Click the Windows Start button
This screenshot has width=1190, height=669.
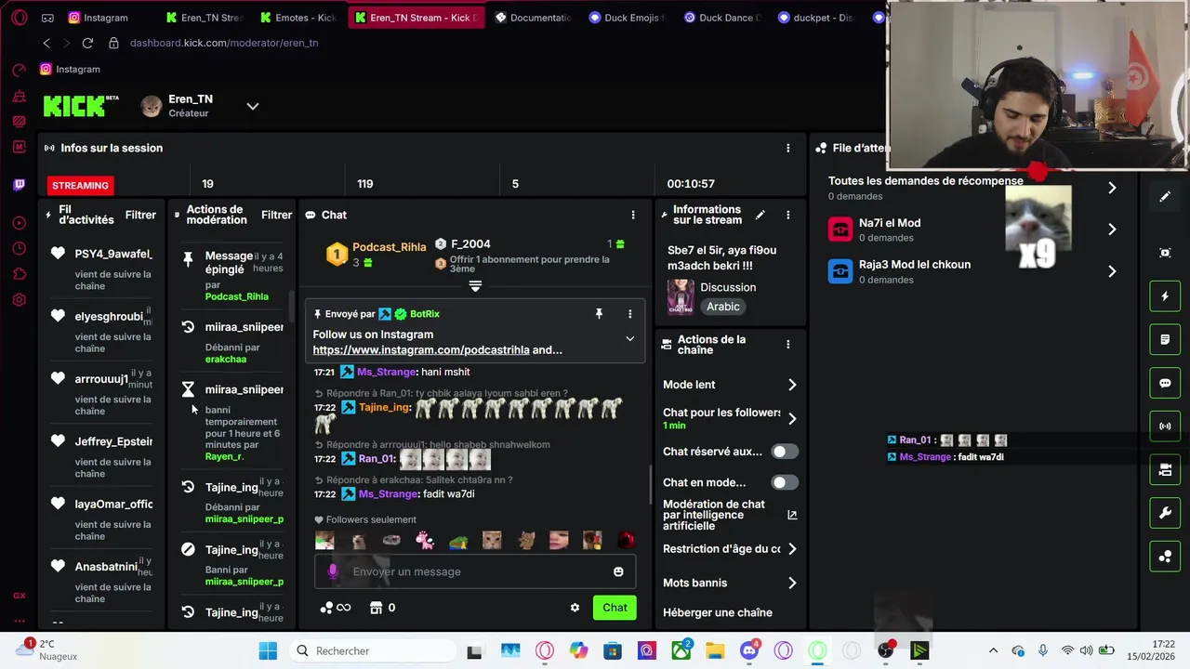click(268, 650)
